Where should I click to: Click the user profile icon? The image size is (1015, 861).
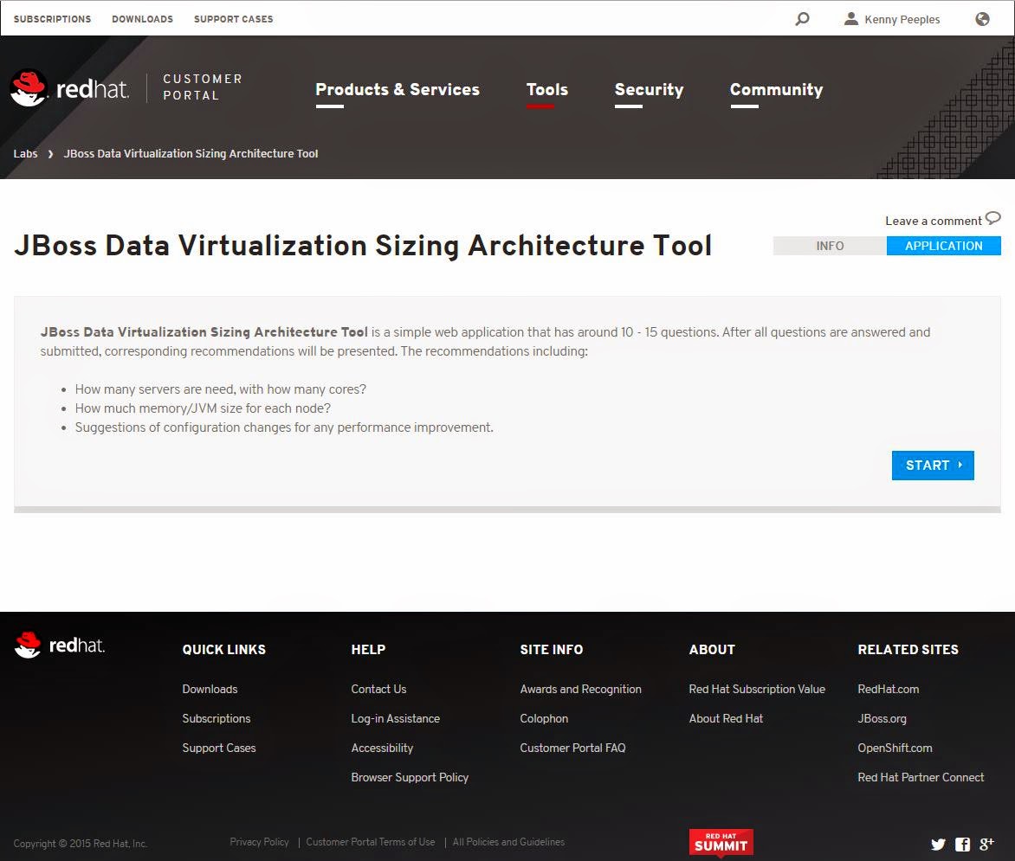pos(851,19)
